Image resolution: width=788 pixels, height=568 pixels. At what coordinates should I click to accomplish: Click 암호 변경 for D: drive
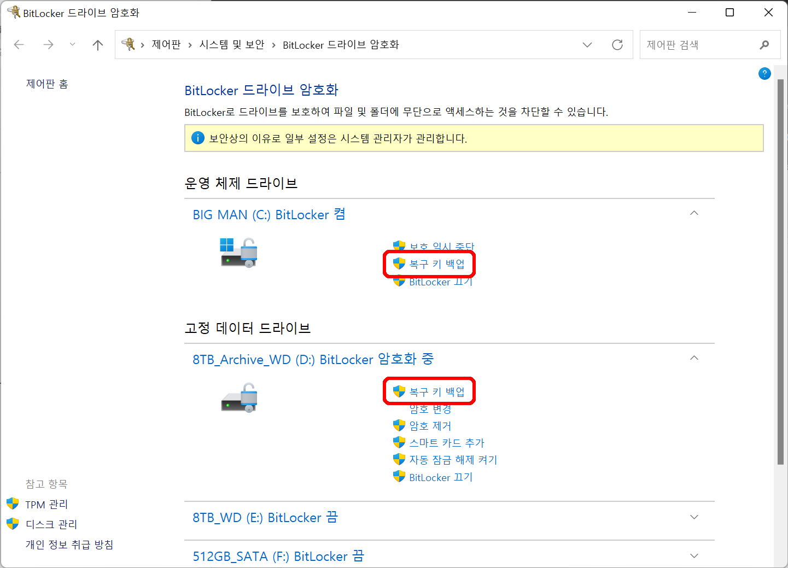click(430, 409)
